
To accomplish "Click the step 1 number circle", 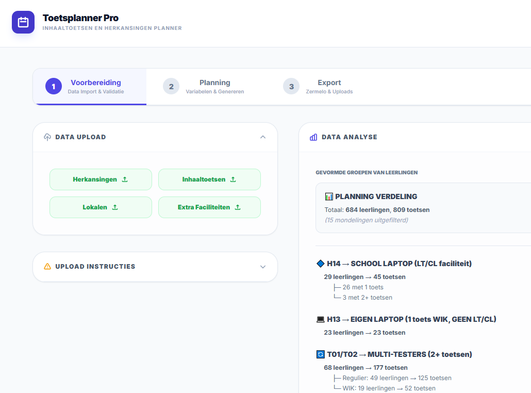I will (54, 86).
